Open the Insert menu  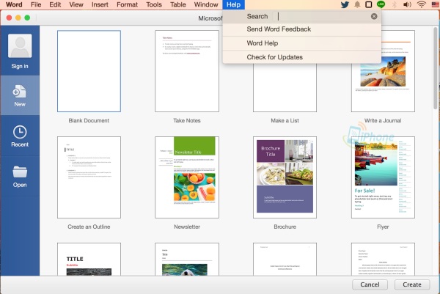pyautogui.click(x=100, y=4)
